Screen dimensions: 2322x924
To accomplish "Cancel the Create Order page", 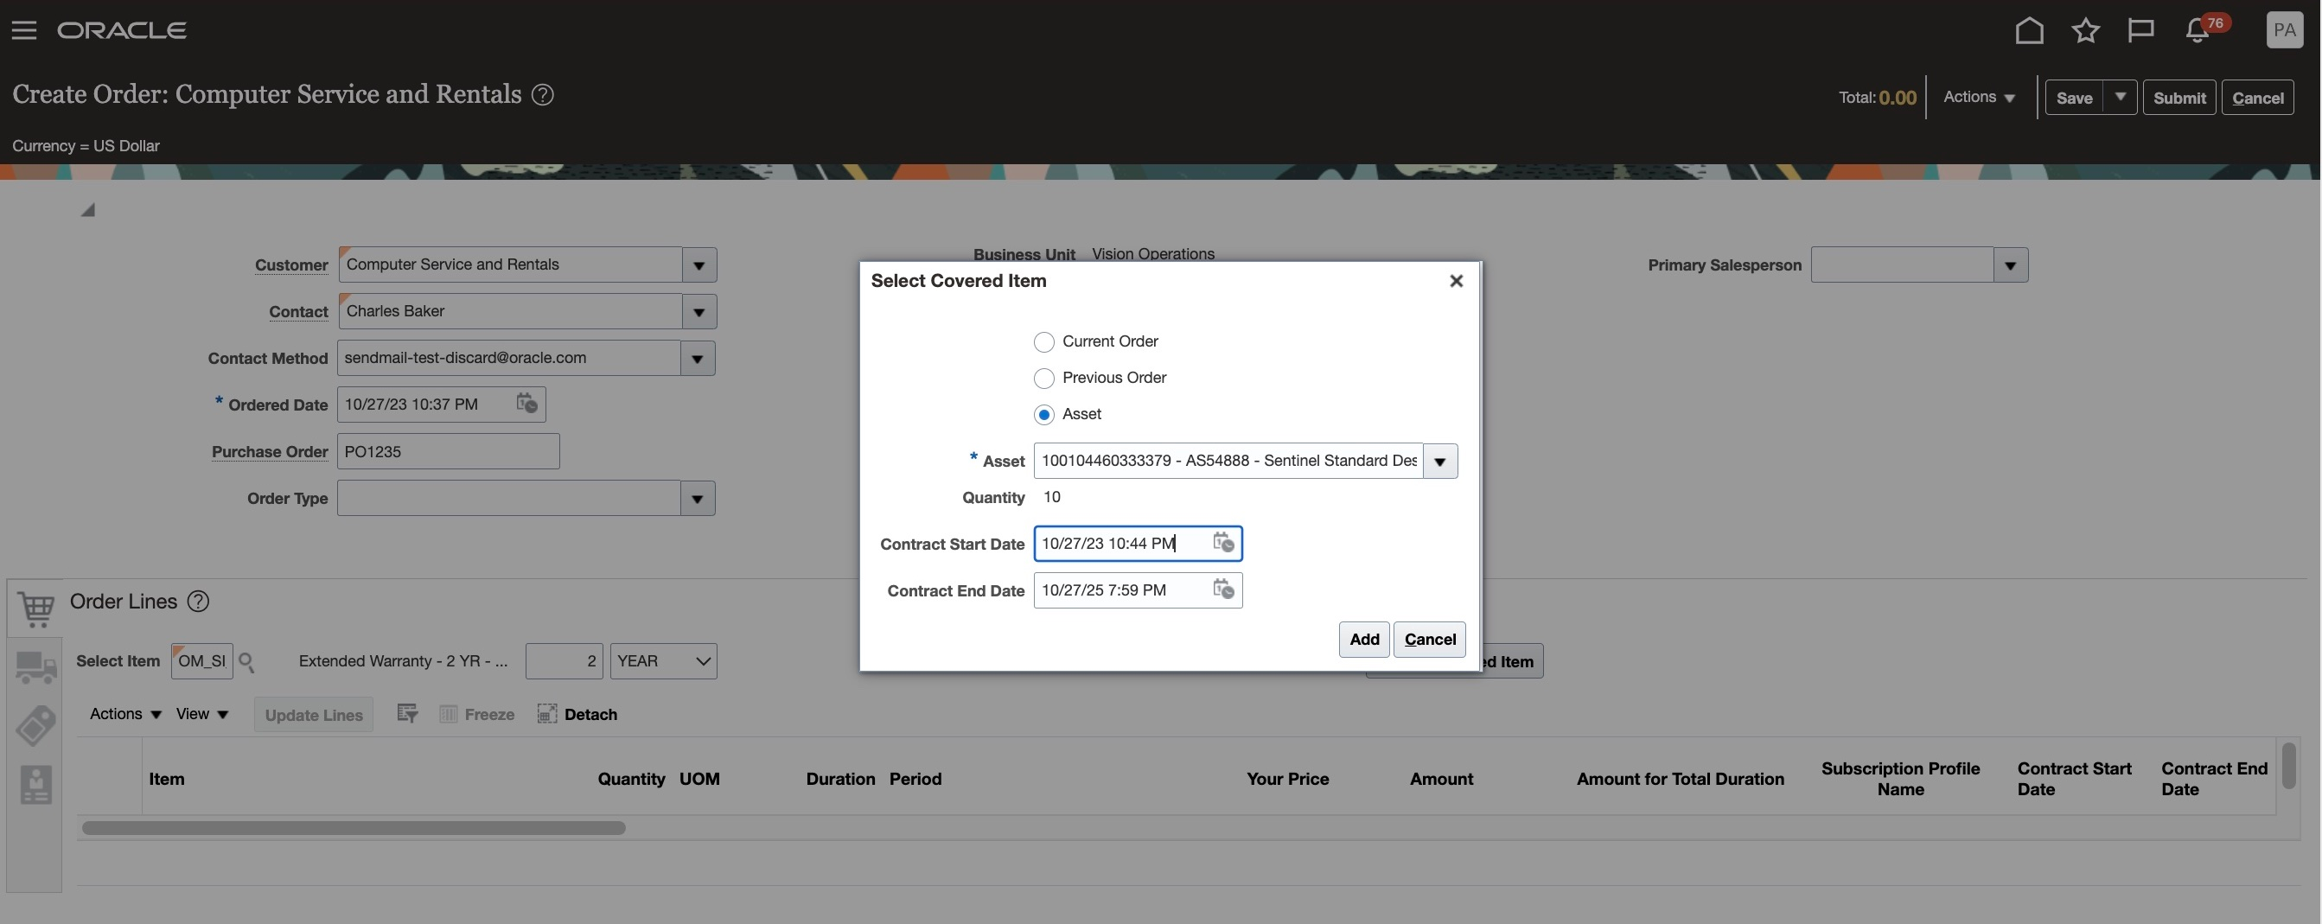I will coord(2257,98).
